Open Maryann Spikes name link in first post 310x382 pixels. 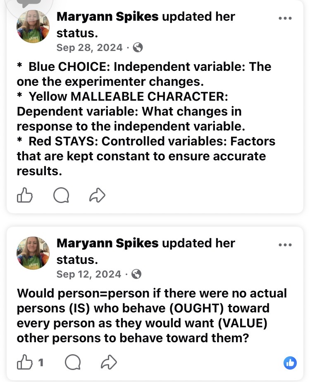click(x=107, y=17)
